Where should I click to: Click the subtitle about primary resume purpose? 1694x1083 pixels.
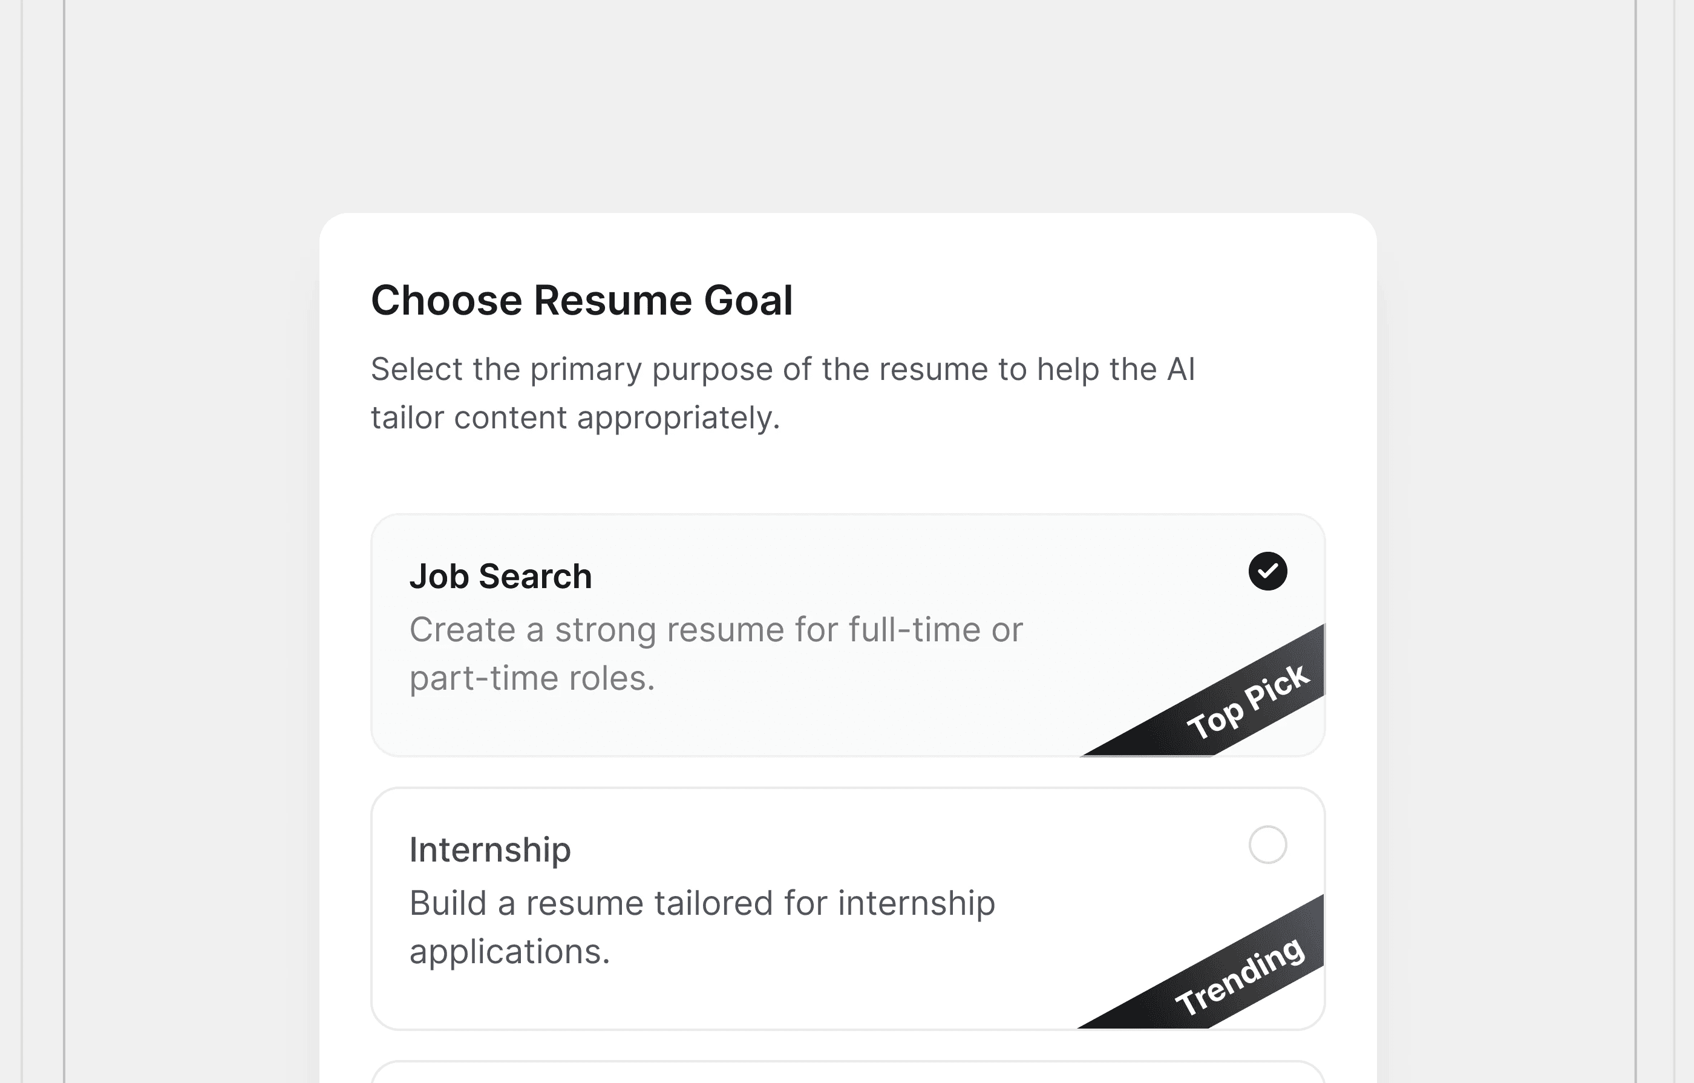tap(782, 370)
